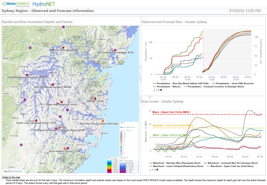The width and height of the screenshot is (267, 185).
Task: Click the 'Notes to the map' underlined heading
Action: click(x=11, y=177)
